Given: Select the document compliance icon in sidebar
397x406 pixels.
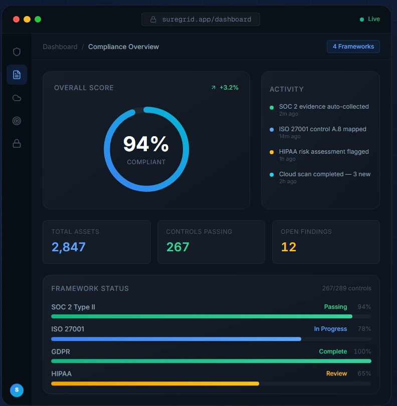Looking at the screenshot, I should 17,75.
